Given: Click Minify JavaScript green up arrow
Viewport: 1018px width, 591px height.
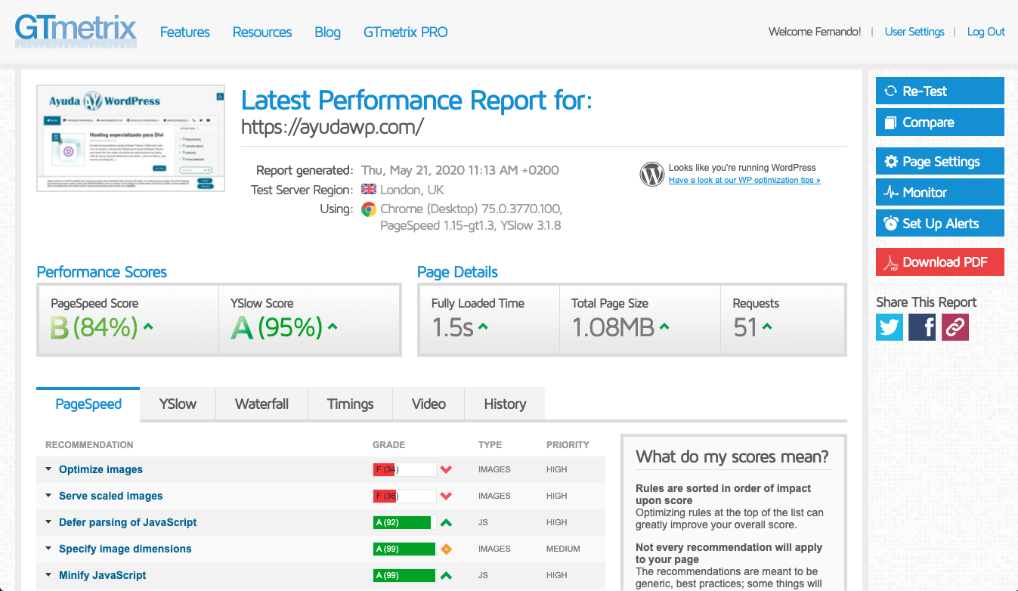Looking at the screenshot, I should pos(446,575).
